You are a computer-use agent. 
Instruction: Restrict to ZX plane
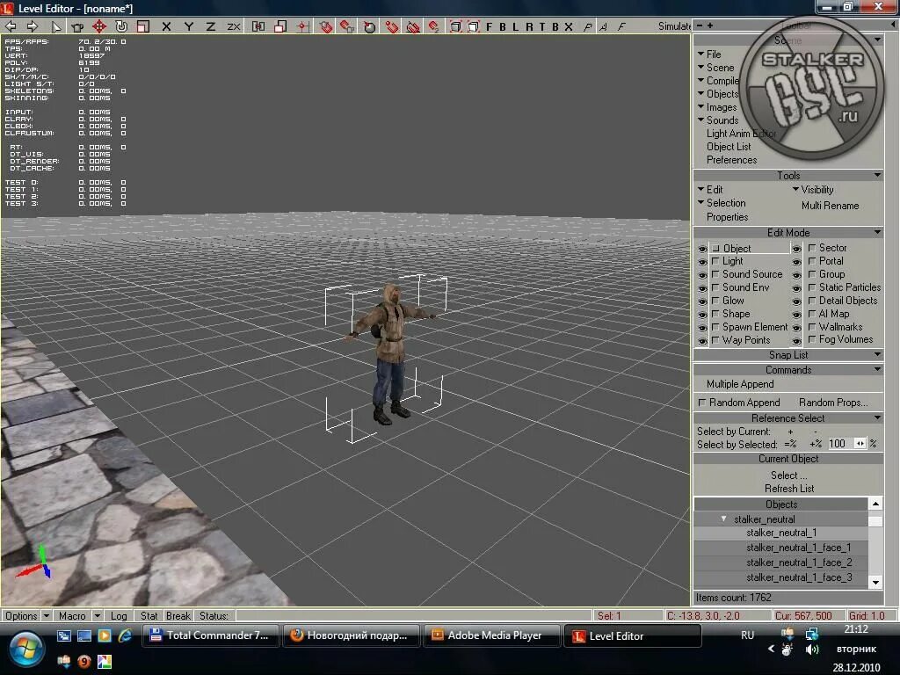(234, 26)
